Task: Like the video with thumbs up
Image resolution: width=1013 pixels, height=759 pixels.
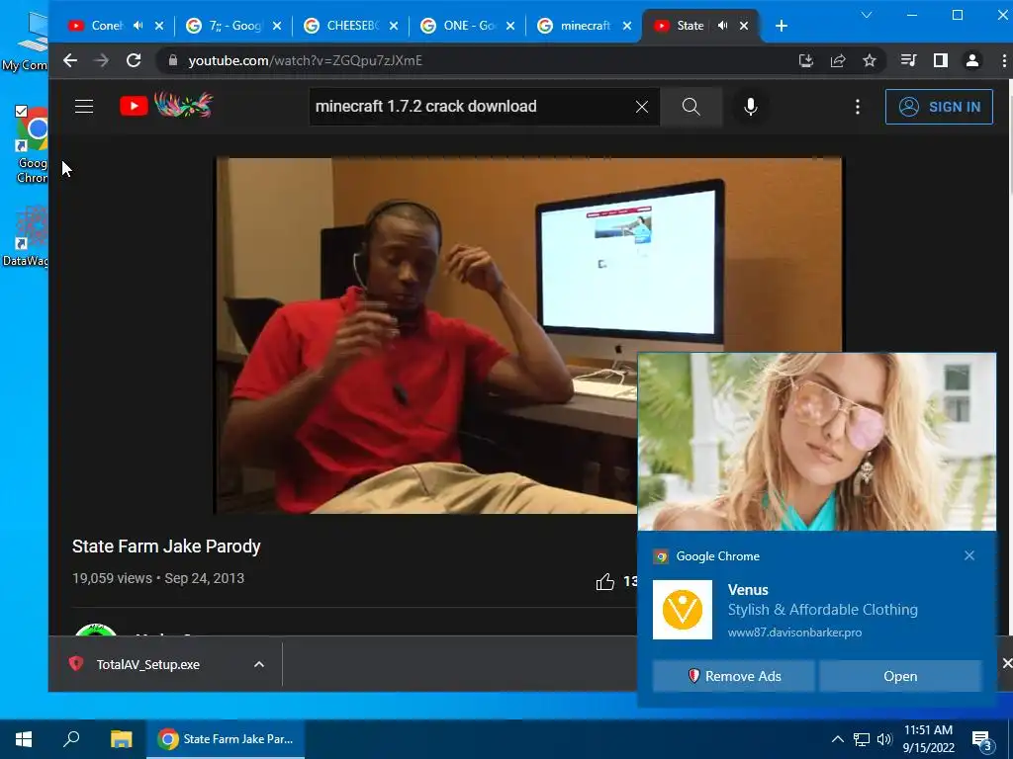Action: pos(604,581)
